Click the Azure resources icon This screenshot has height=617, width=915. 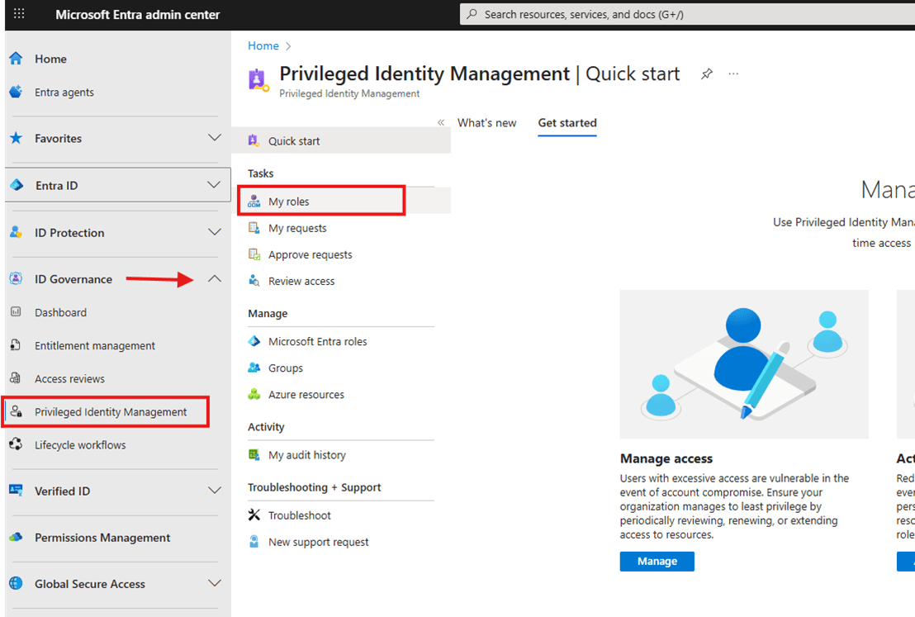(x=254, y=394)
